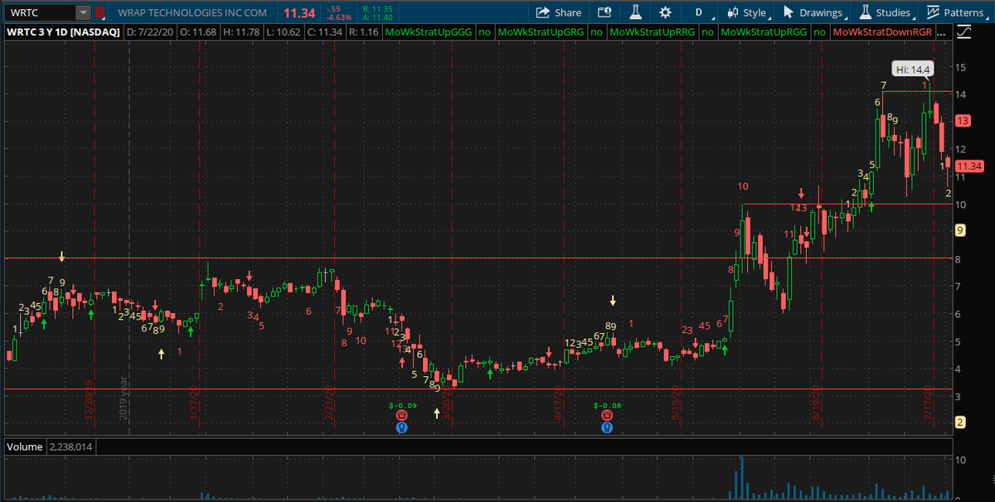Open chart settings with the gear icon
Image resolution: width=995 pixels, height=502 pixels.
click(x=663, y=12)
